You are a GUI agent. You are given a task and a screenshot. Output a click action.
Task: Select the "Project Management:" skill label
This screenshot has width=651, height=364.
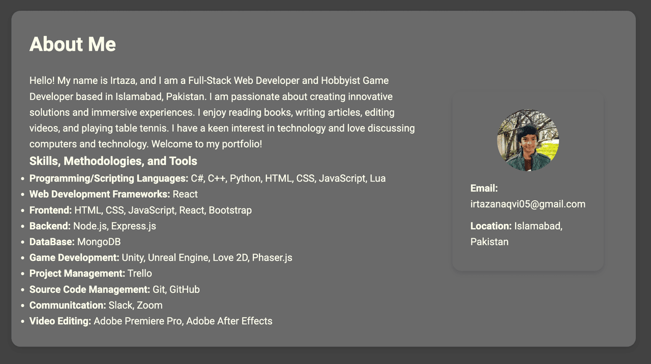[x=77, y=274]
